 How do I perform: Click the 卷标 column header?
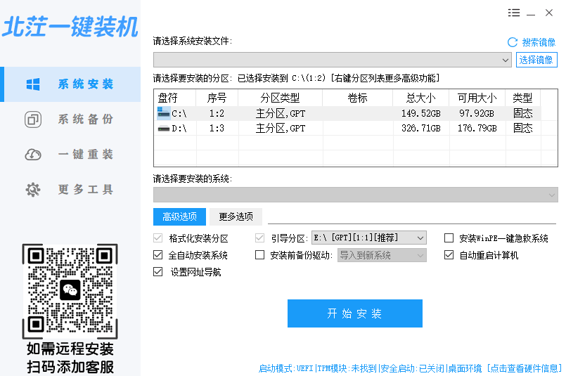pyautogui.click(x=357, y=98)
